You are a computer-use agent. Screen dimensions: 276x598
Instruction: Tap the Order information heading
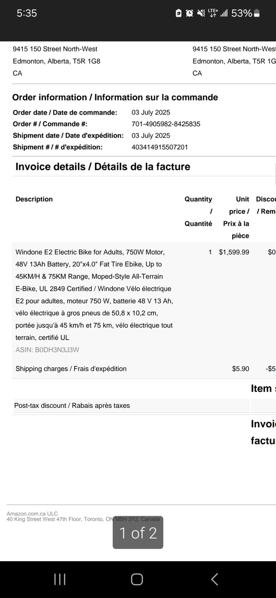115,97
